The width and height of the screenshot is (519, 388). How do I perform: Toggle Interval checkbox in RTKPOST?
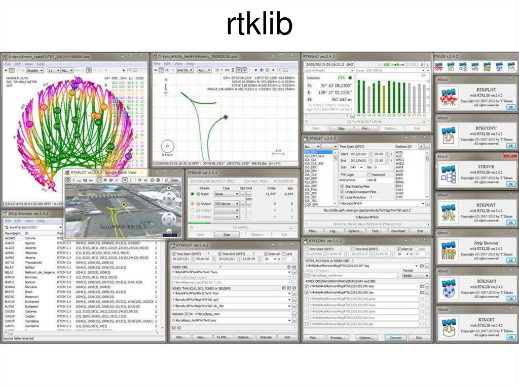266,254
